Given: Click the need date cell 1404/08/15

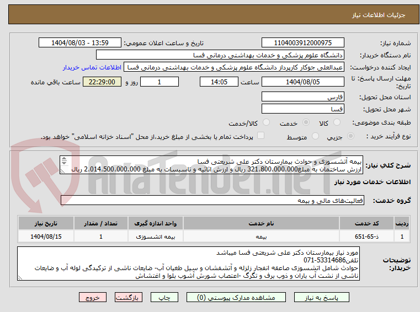Looking at the screenshot, I should (46, 237).
